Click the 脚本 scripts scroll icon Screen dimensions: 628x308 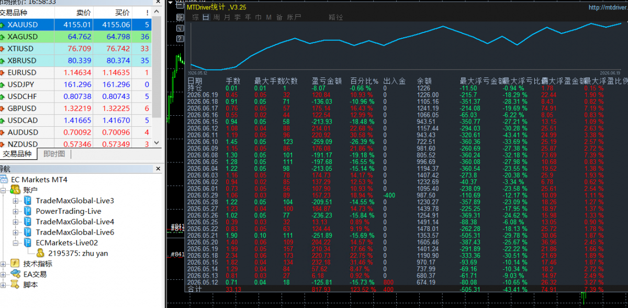15,284
